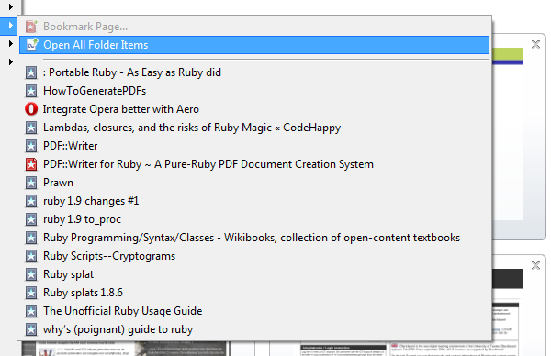Open 'The Unofficial Ruby Usage Guide' bookmark
The height and width of the screenshot is (356, 551).
click(x=254, y=311)
